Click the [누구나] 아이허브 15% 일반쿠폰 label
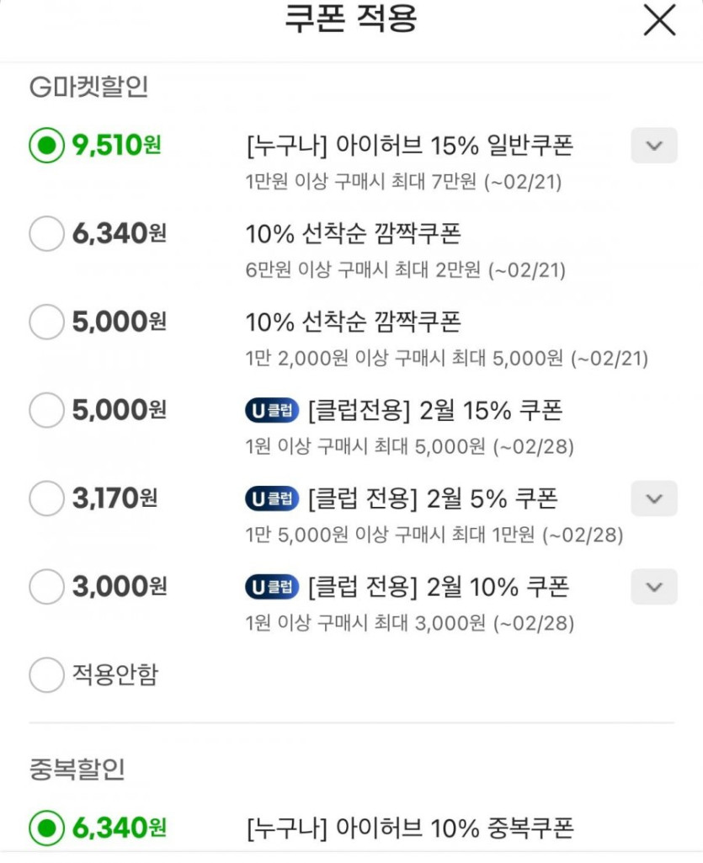The width and height of the screenshot is (703, 863). pos(409,146)
